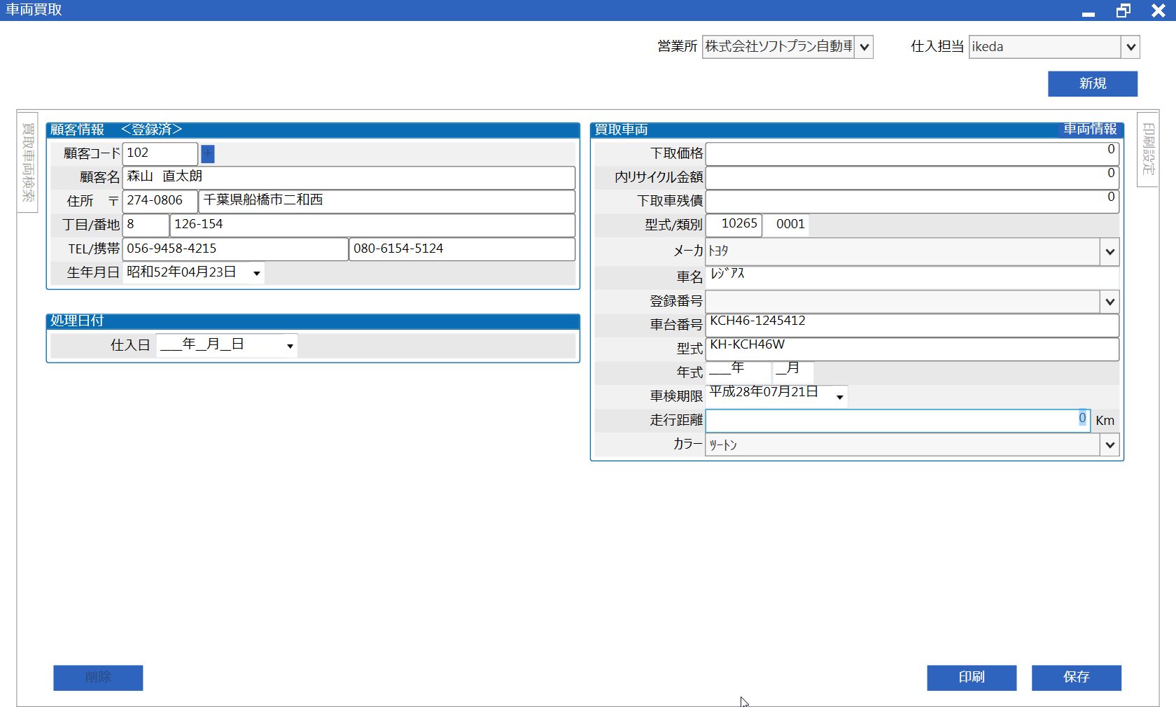The width and height of the screenshot is (1176, 707).
Task: Open the 車検期限 date picker arrow
Action: pos(839,397)
